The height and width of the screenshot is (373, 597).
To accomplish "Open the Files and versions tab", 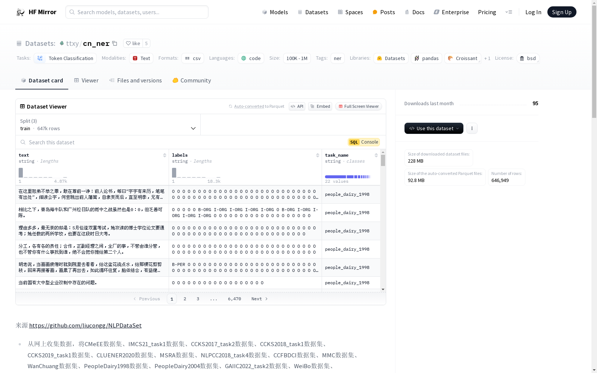I will 135,81.
